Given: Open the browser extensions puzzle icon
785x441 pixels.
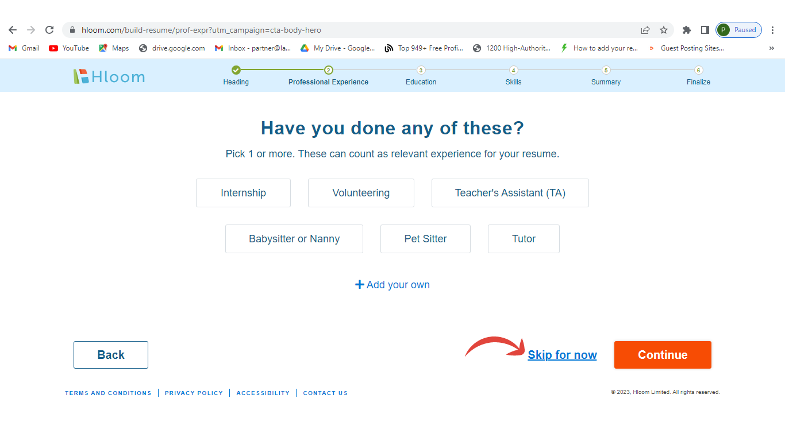Looking at the screenshot, I should 686,30.
